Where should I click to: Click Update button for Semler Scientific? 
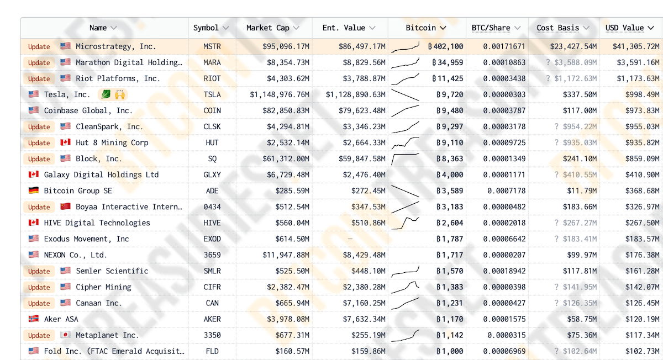pos(39,271)
